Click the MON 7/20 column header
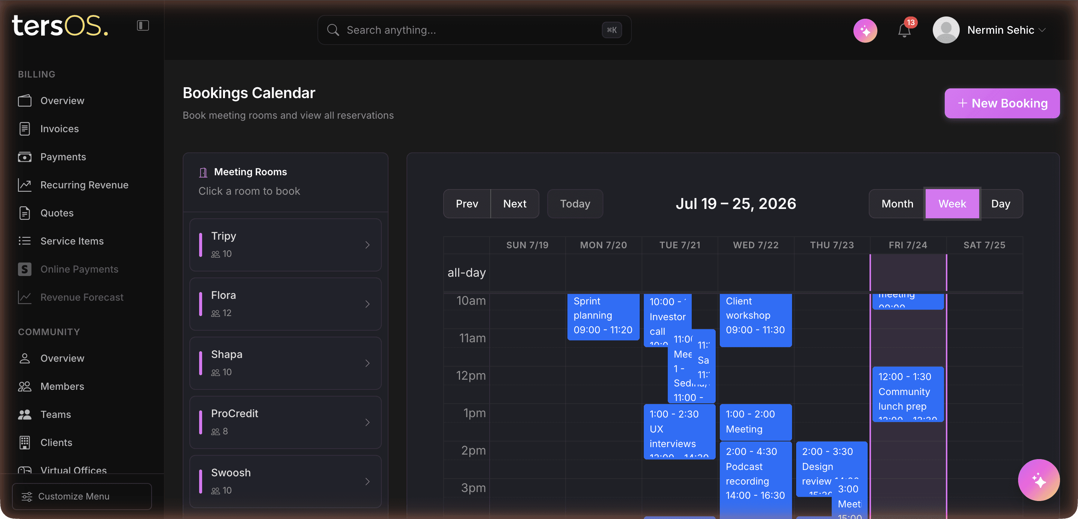This screenshot has height=519, width=1078. point(603,245)
